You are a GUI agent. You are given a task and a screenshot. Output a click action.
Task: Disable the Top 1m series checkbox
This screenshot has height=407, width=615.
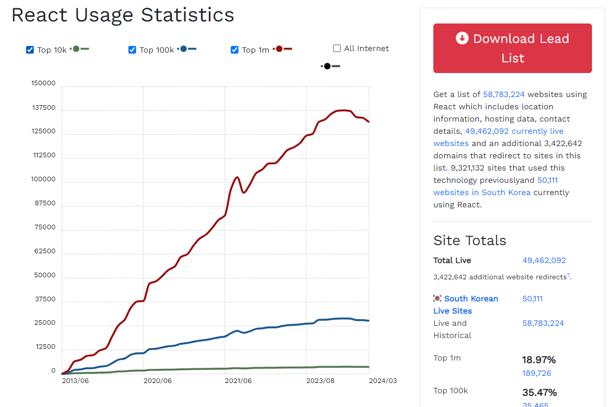[235, 50]
